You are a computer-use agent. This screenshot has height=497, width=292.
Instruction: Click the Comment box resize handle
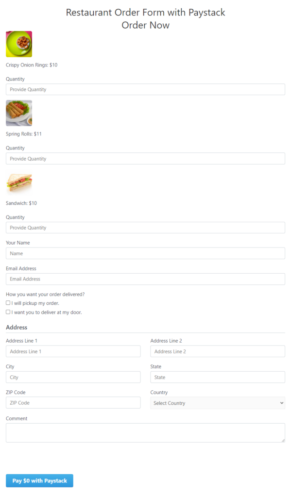click(283, 440)
